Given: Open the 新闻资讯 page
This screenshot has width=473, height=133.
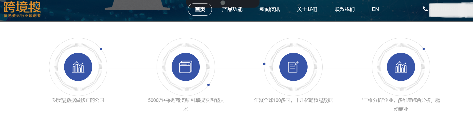Looking at the screenshot, I should (x=269, y=9).
